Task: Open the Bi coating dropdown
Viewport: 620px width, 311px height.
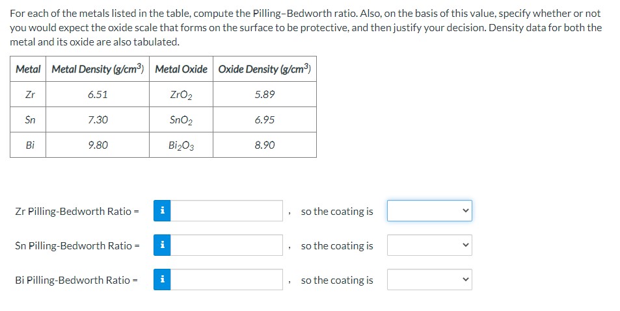Action: tap(429, 280)
